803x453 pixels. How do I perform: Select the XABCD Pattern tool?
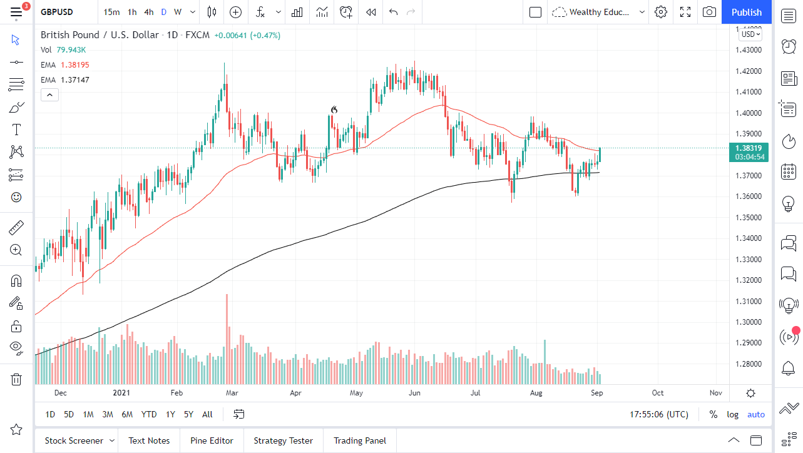(x=16, y=151)
